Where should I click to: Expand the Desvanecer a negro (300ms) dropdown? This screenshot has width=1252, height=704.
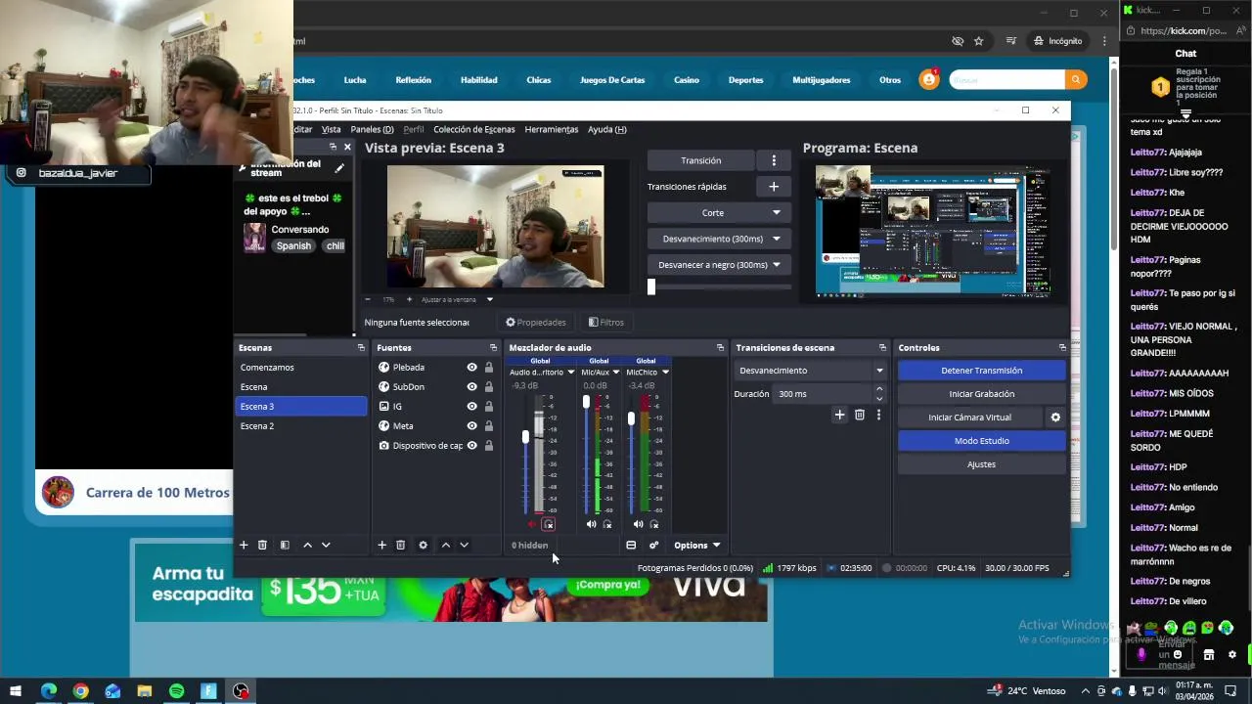coord(777,265)
